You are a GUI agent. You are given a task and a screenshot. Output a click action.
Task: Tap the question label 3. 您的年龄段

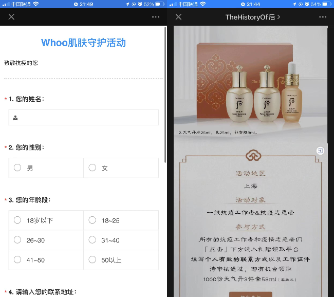coord(29,200)
